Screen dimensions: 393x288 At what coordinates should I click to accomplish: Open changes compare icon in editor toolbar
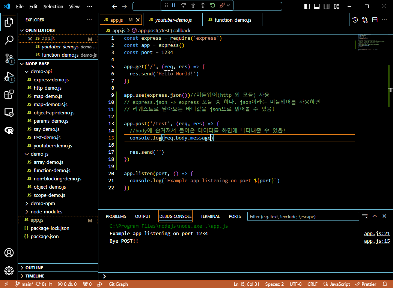[x=365, y=20]
